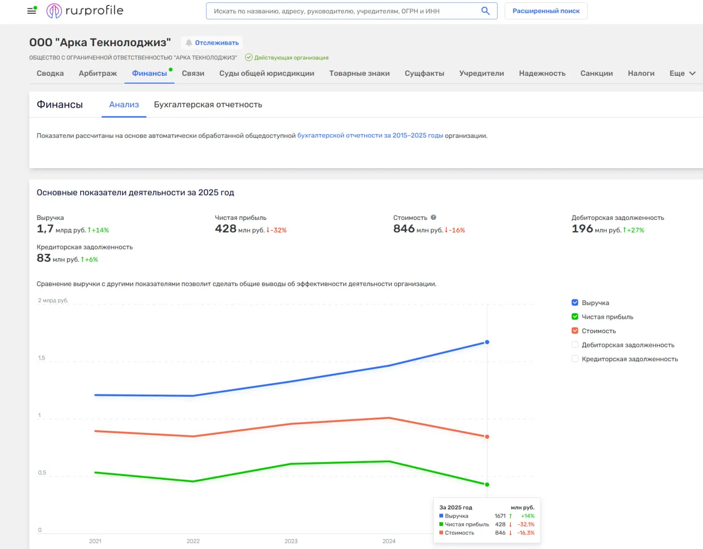Enable the Кредиторская задолженность checkbox

coord(575,359)
